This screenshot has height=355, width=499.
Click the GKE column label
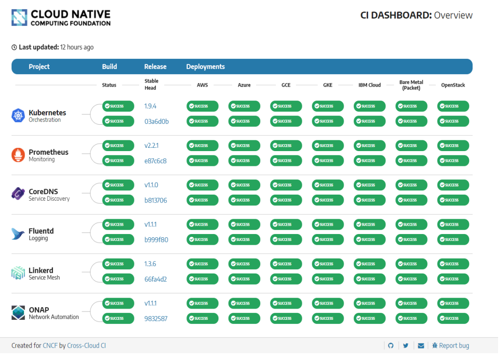click(x=328, y=85)
